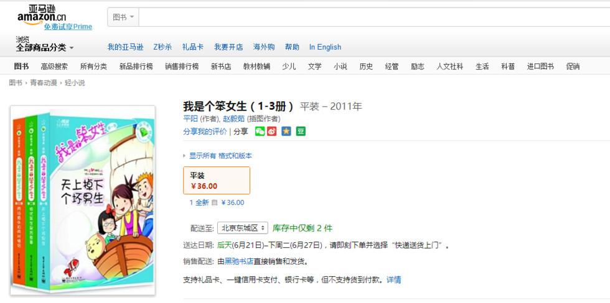The width and height of the screenshot is (610, 303).
Task: Open 促销 promotions page
Action: pos(573,66)
